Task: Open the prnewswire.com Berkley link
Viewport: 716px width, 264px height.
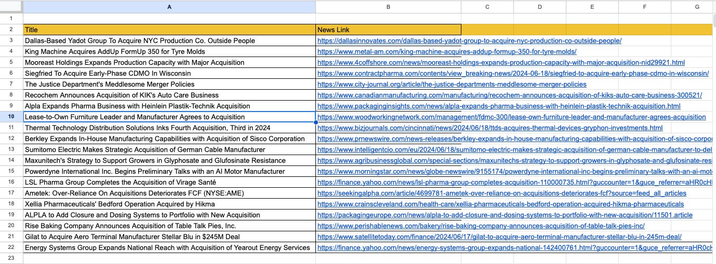Action: point(515,138)
